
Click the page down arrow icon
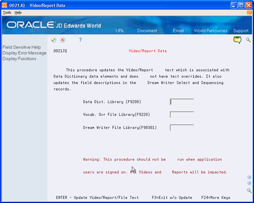[249, 183]
